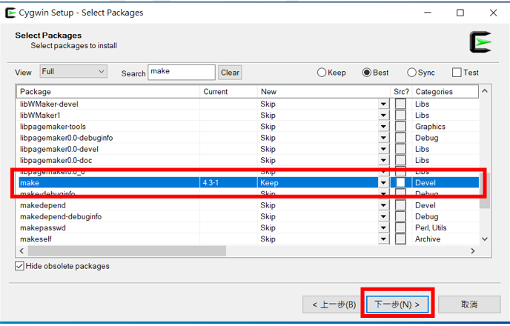510x326 pixels.
Task: Select the libpagemaker0.0-devel package name
Action: point(59,149)
